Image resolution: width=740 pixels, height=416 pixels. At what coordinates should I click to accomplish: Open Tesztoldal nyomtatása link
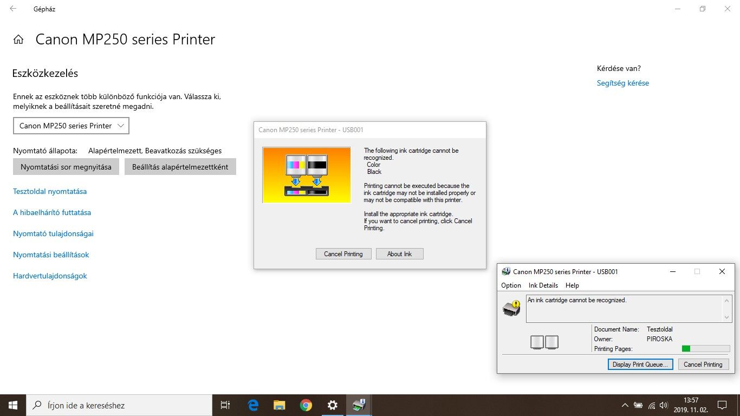(50, 191)
